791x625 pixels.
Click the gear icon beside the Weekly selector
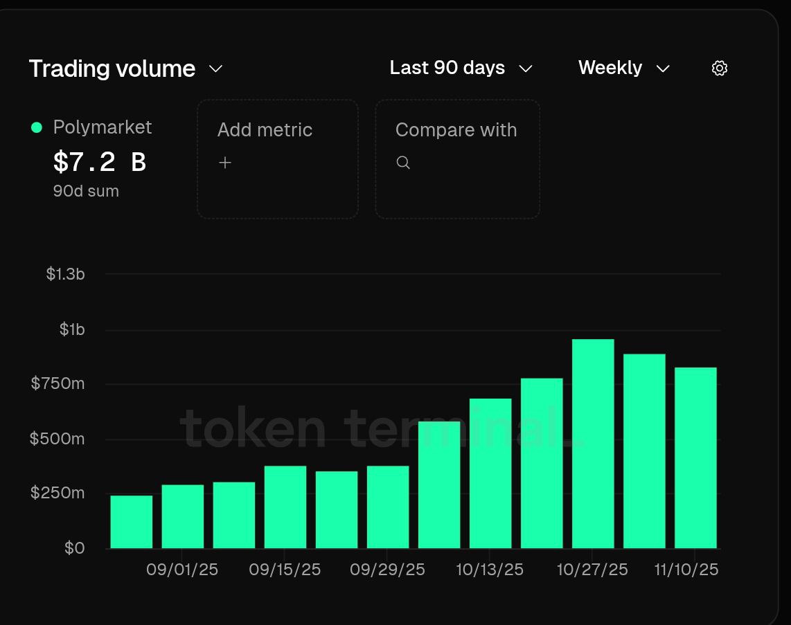(x=720, y=68)
